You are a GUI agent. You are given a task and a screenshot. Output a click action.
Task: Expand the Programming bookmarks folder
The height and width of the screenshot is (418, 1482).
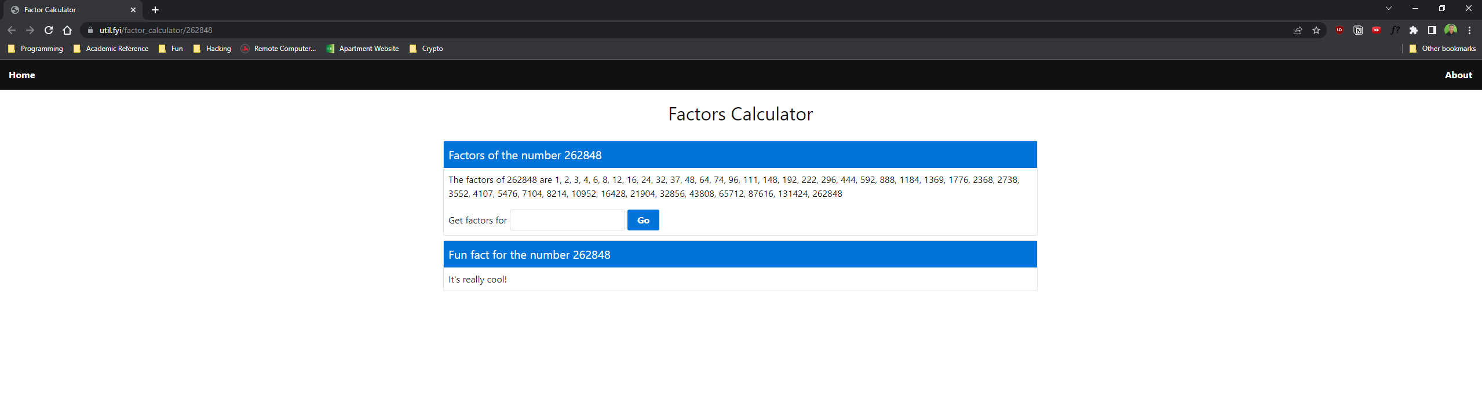36,49
